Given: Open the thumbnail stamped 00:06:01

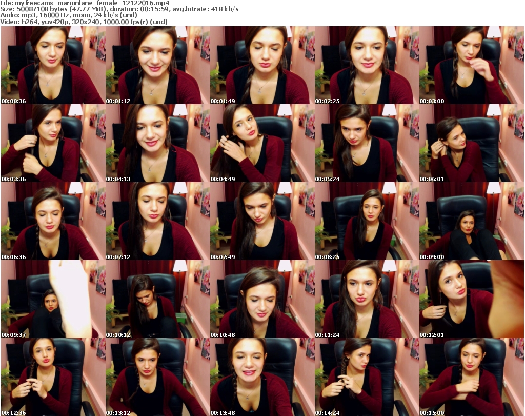Looking at the screenshot, I should click(472, 143).
